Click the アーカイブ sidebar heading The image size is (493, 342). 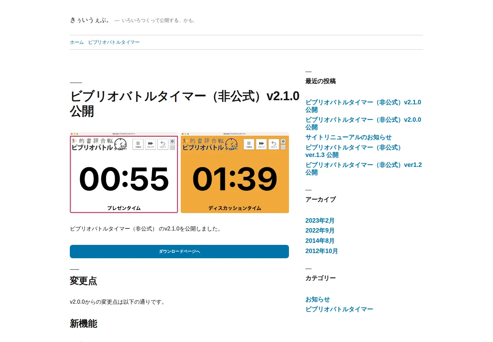[321, 199]
